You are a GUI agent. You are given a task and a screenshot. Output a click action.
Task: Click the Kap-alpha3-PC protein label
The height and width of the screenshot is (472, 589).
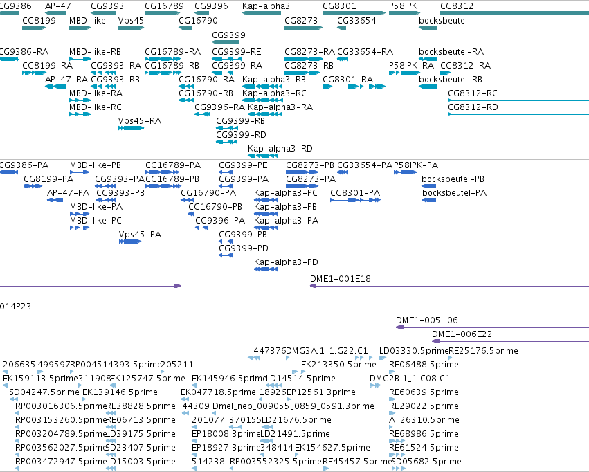coord(285,193)
